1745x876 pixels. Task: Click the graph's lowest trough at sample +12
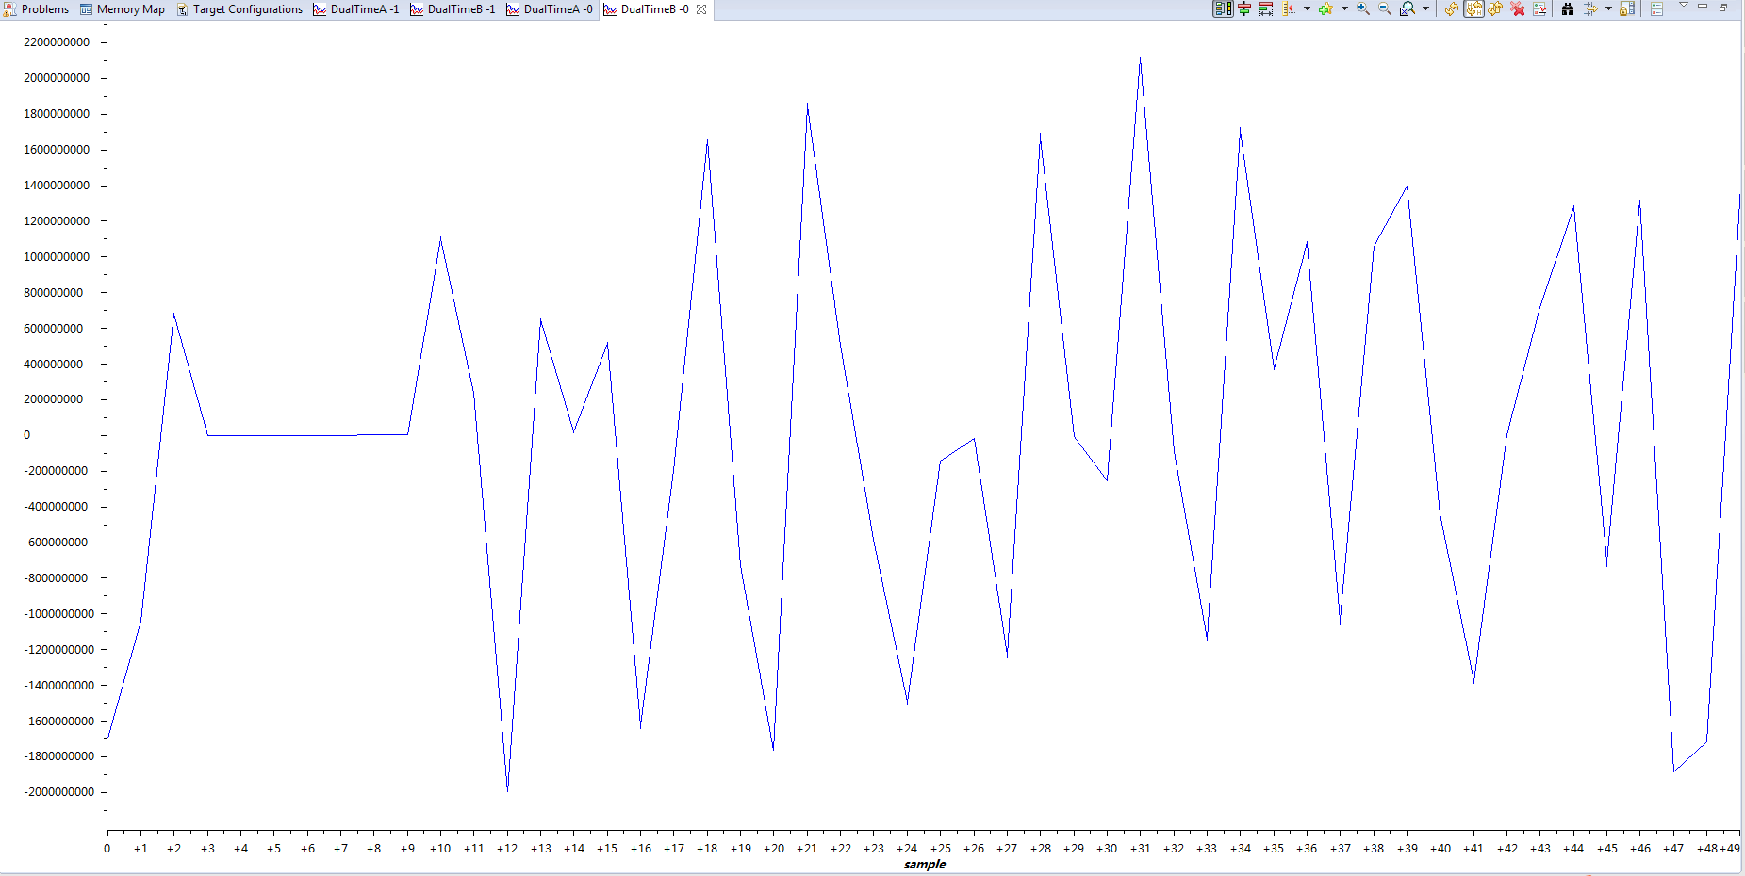pos(507,791)
